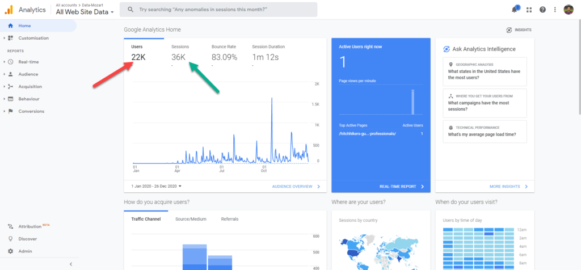Viewport: 581px width, 270px height.
Task: Expand the Customisation section arrow
Action: coord(4,38)
